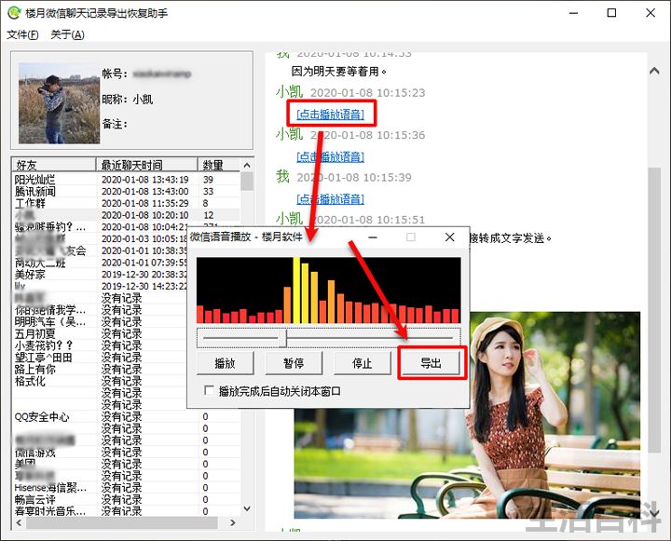
Task: Select 望江亭^田田 in the friends list
Action: [43, 358]
